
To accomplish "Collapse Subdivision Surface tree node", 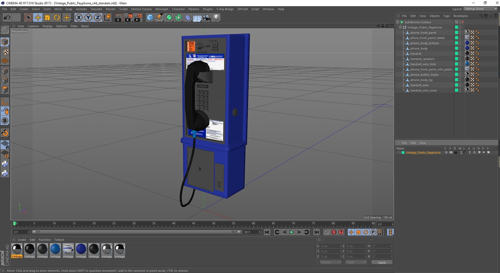I will pyautogui.click(x=398, y=22).
